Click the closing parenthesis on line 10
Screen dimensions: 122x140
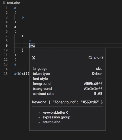[x=23, y=50]
